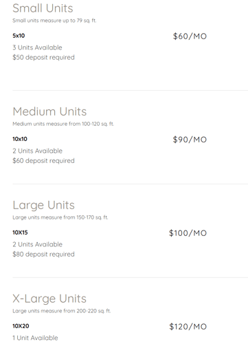The width and height of the screenshot is (248, 344).
Task: Click the large units 150-170 sq. ft. description
Action: pyautogui.click(x=60, y=217)
